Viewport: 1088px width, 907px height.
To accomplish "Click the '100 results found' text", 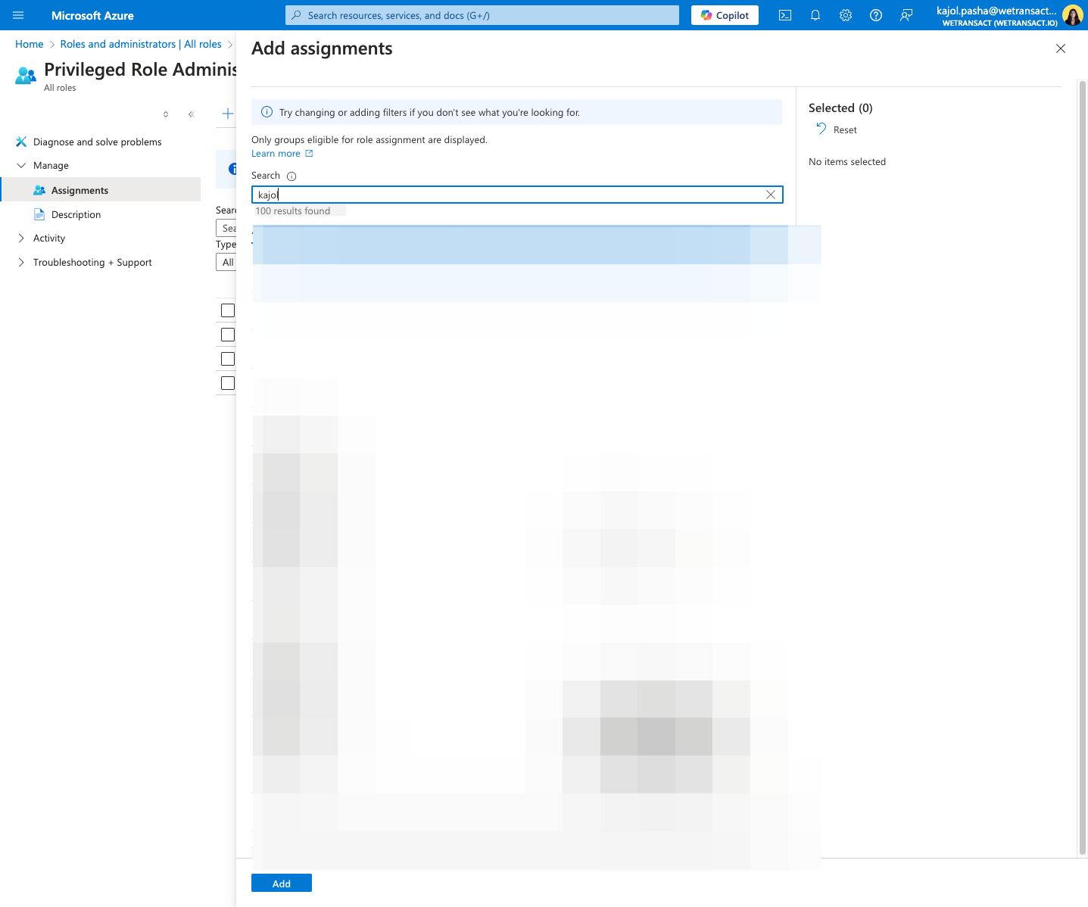I will tap(293, 211).
